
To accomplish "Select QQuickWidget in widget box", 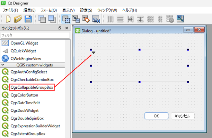I will [x=23, y=51].
